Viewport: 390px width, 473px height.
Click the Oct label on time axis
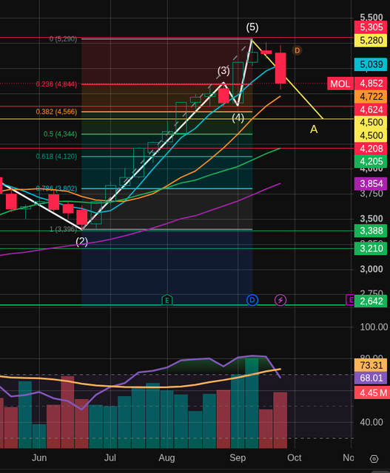pyautogui.click(x=295, y=457)
